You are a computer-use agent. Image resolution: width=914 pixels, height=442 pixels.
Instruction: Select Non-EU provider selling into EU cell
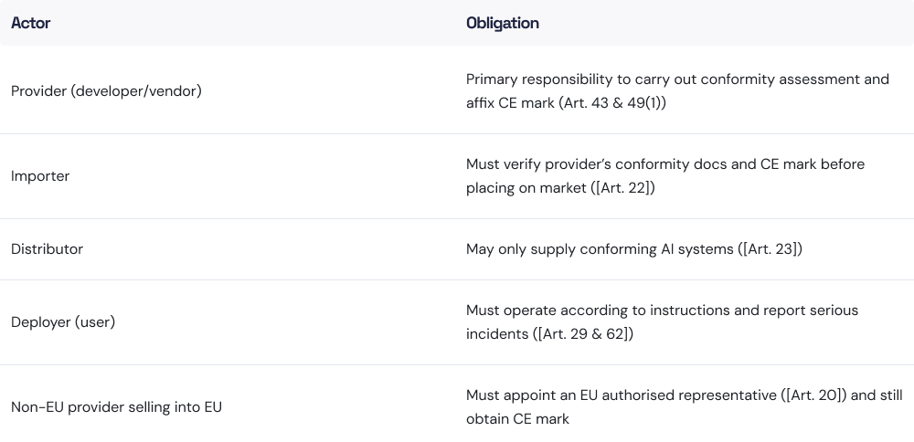116,407
